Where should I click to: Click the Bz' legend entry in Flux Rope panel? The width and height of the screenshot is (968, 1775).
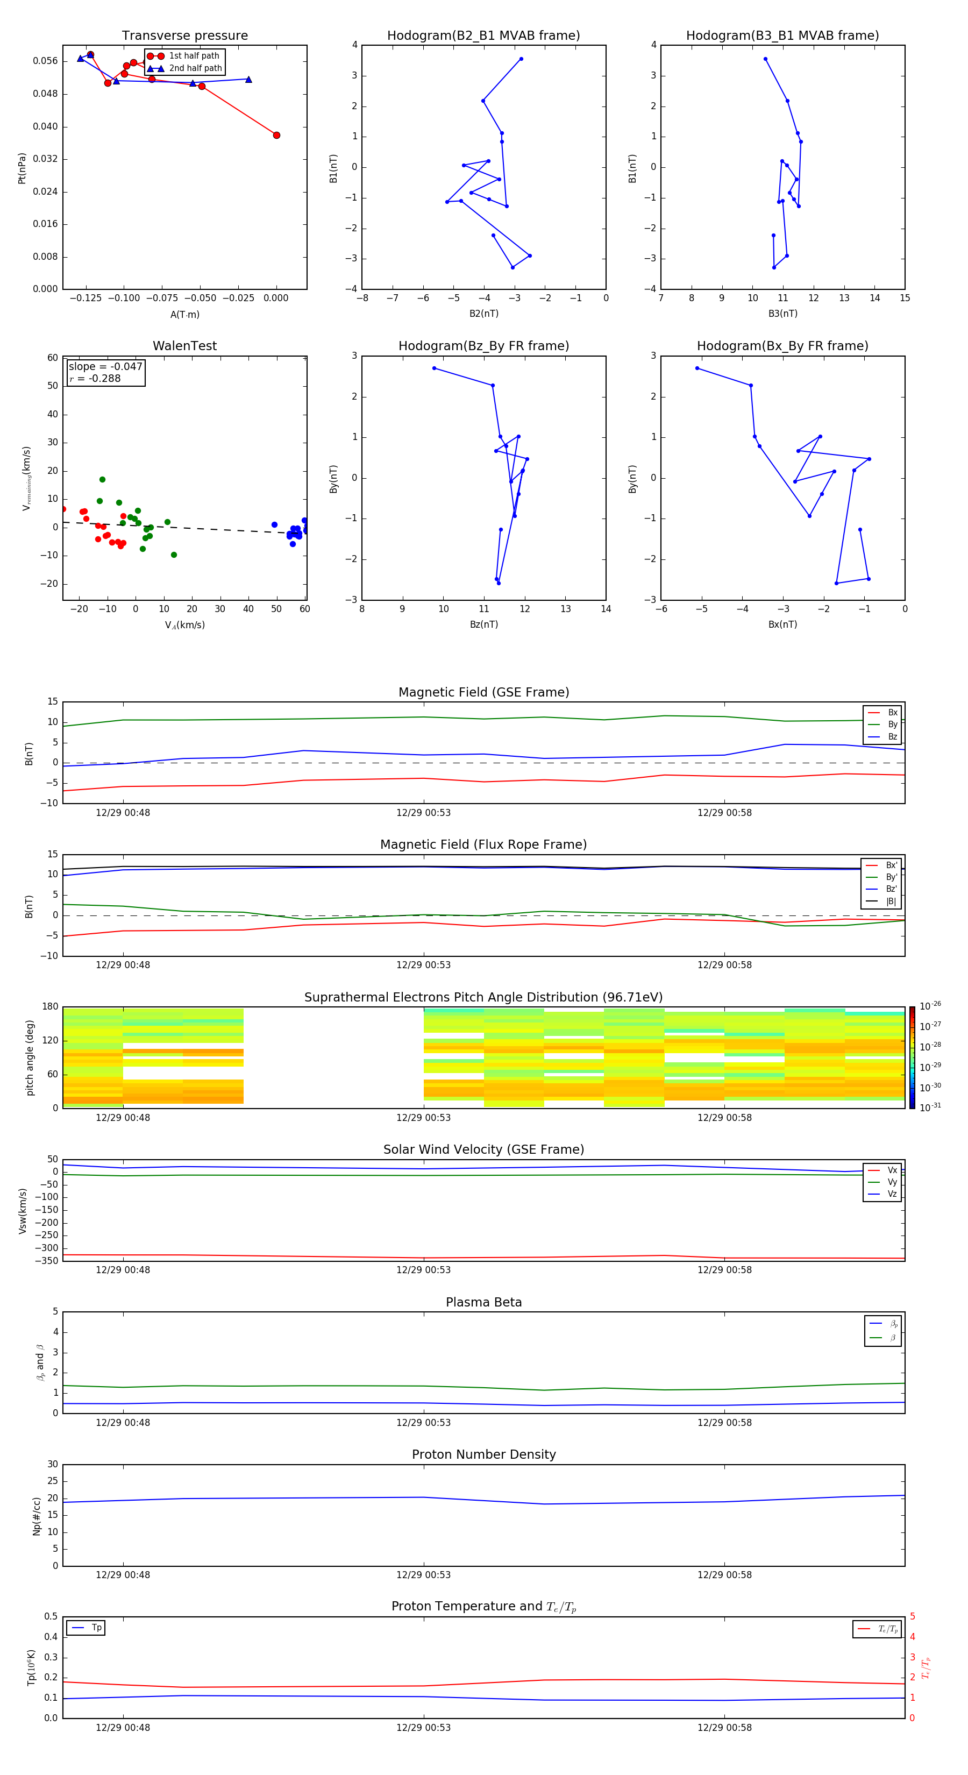coord(881,890)
